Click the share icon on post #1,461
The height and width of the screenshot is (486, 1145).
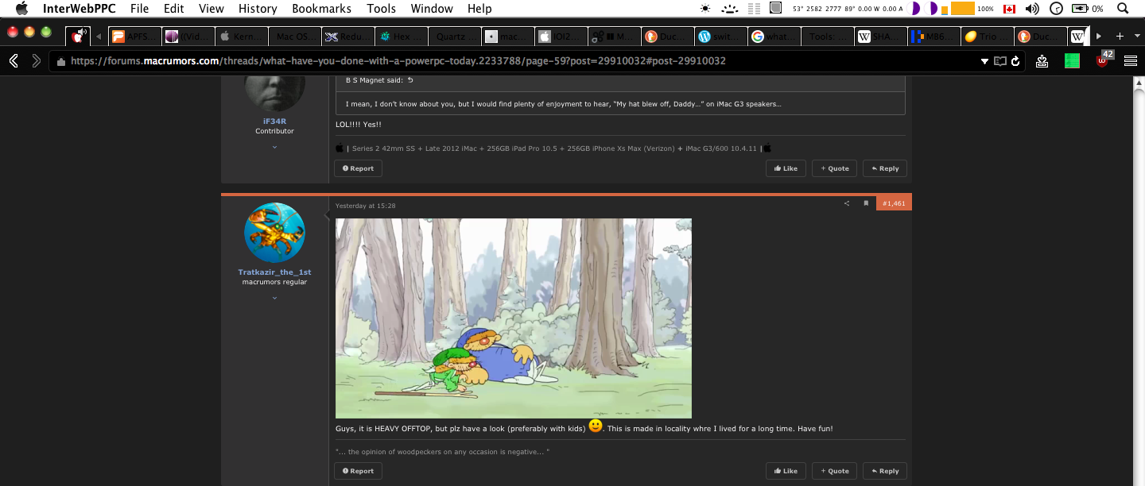(846, 203)
